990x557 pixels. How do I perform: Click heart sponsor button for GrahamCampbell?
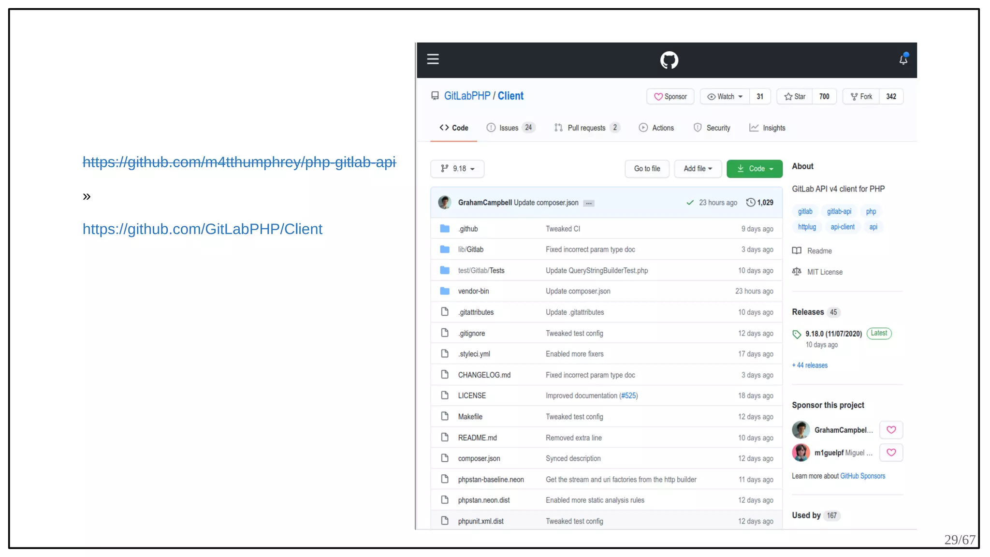tap(891, 429)
